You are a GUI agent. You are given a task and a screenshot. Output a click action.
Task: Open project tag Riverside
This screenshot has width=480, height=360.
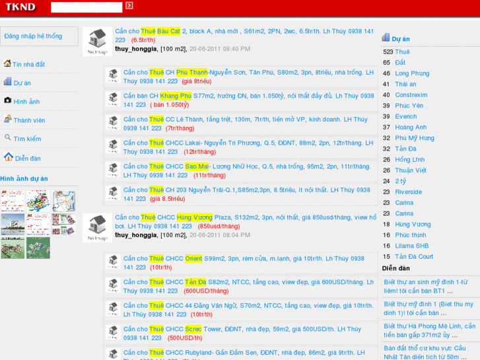click(x=409, y=192)
